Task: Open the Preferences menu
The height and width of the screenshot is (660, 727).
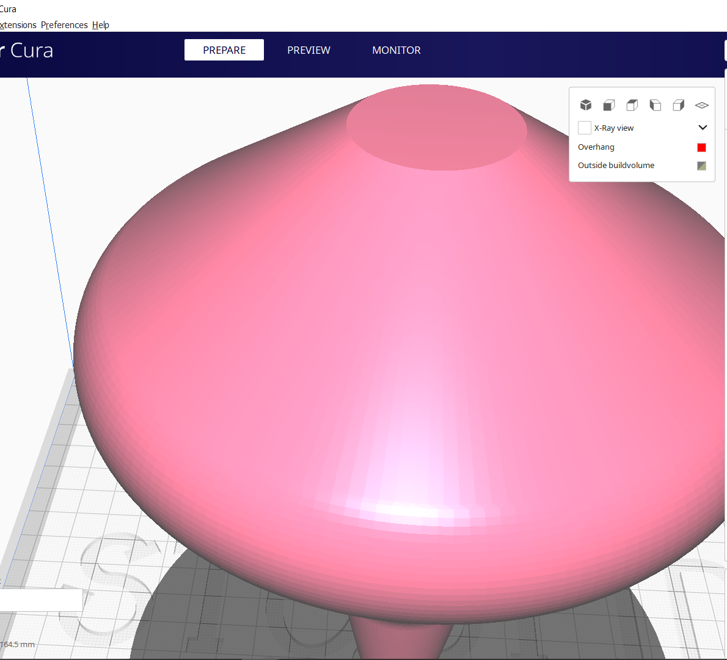Action: point(64,24)
